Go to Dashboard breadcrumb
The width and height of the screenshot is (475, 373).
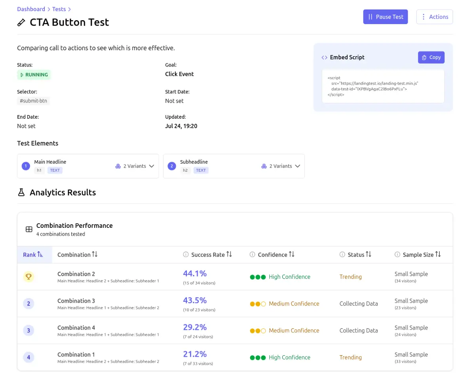coord(31,9)
